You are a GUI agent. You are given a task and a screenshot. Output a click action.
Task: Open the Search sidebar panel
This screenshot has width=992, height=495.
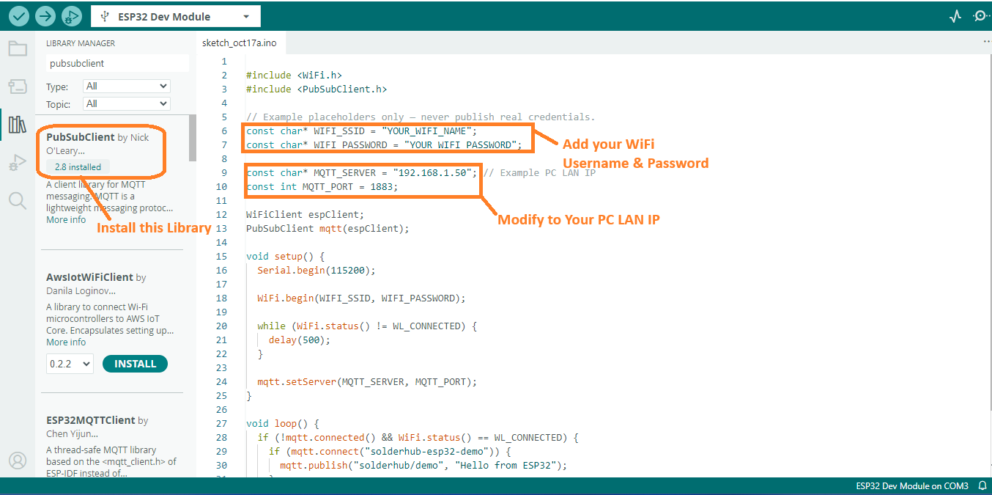[18, 200]
